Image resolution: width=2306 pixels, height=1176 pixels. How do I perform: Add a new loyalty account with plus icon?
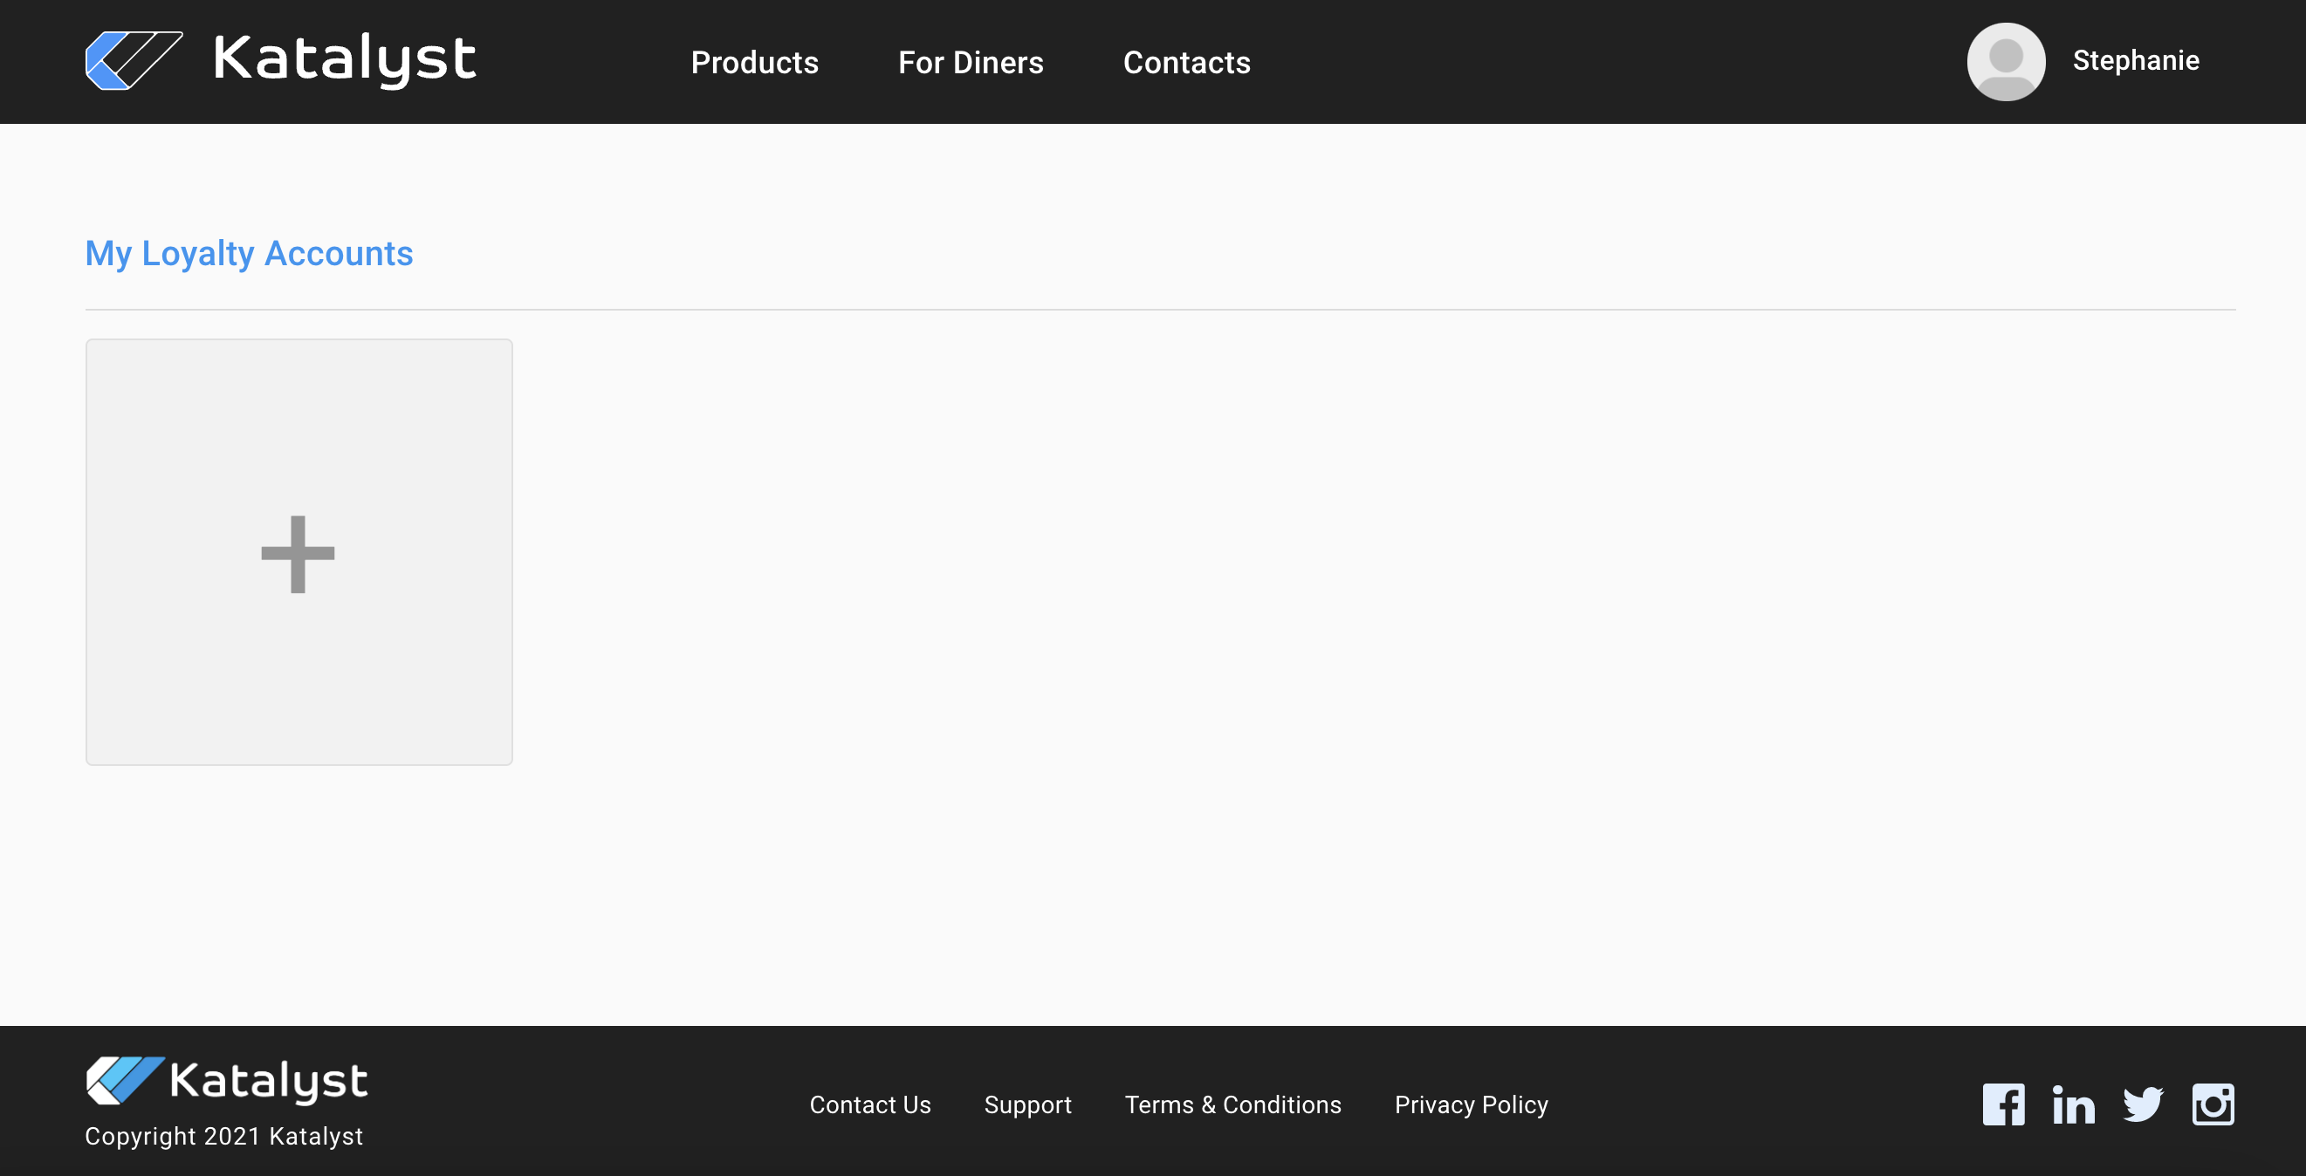(299, 552)
